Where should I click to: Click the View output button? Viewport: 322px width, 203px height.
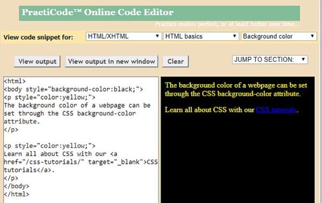(37, 61)
